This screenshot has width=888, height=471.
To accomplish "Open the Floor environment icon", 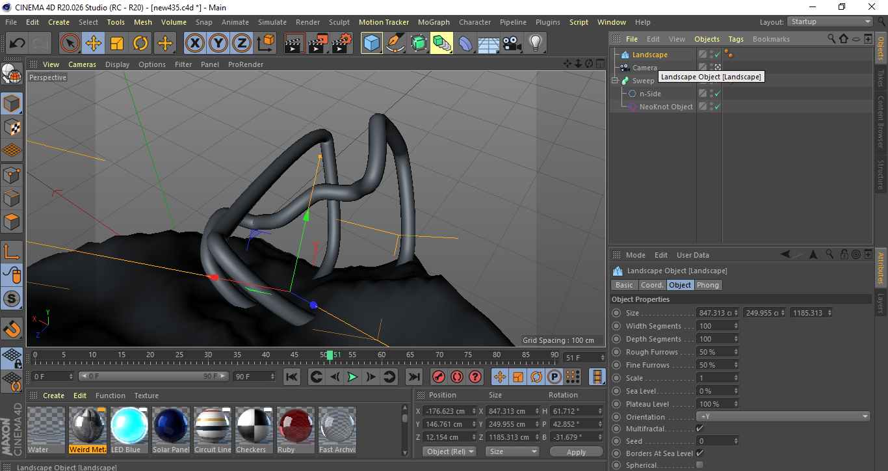I will coord(489,44).
